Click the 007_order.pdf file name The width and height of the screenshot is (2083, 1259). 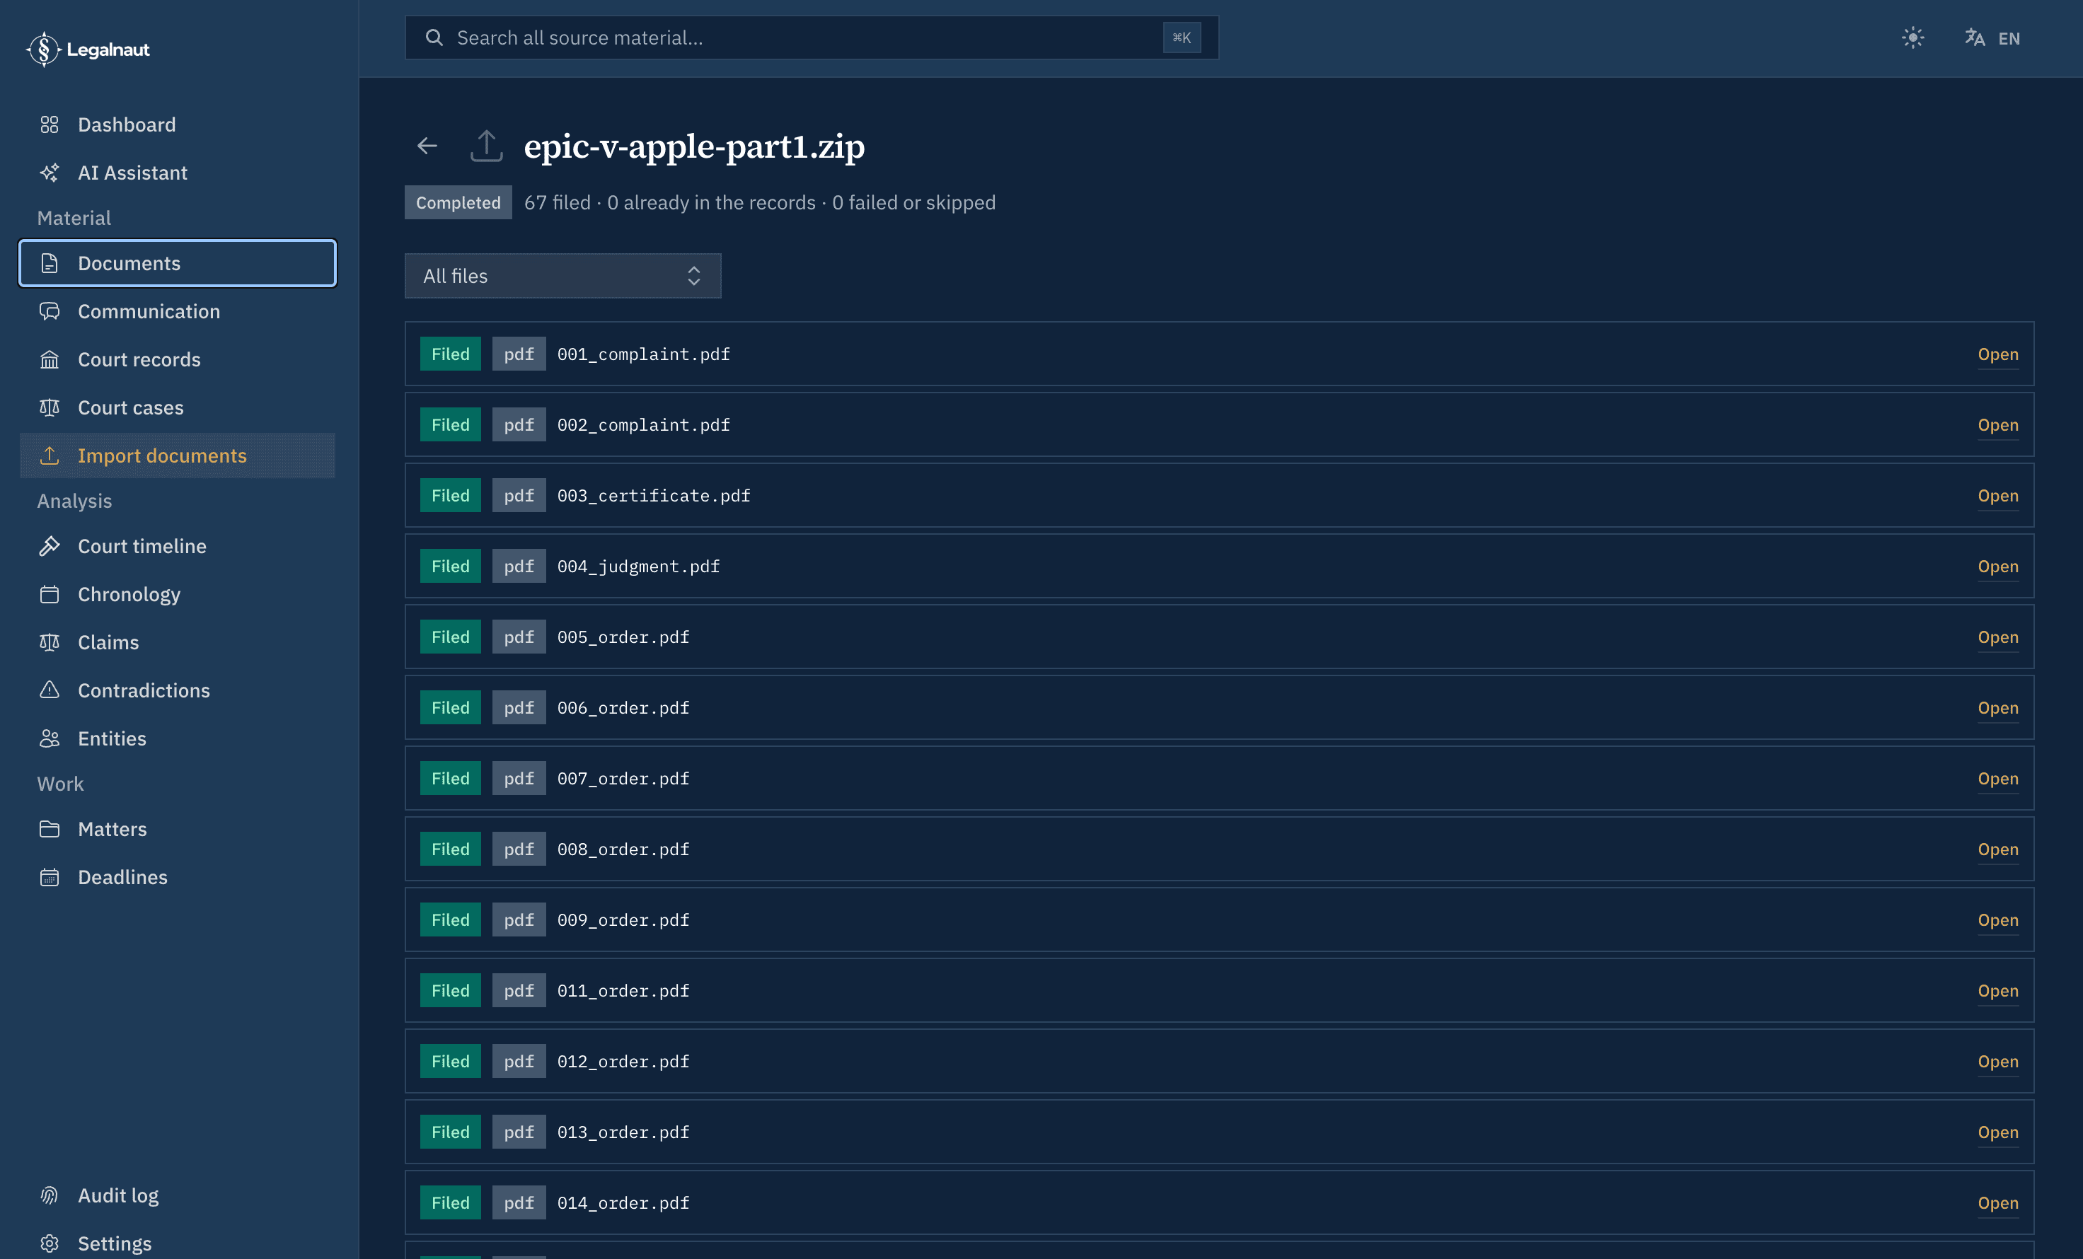623,778
